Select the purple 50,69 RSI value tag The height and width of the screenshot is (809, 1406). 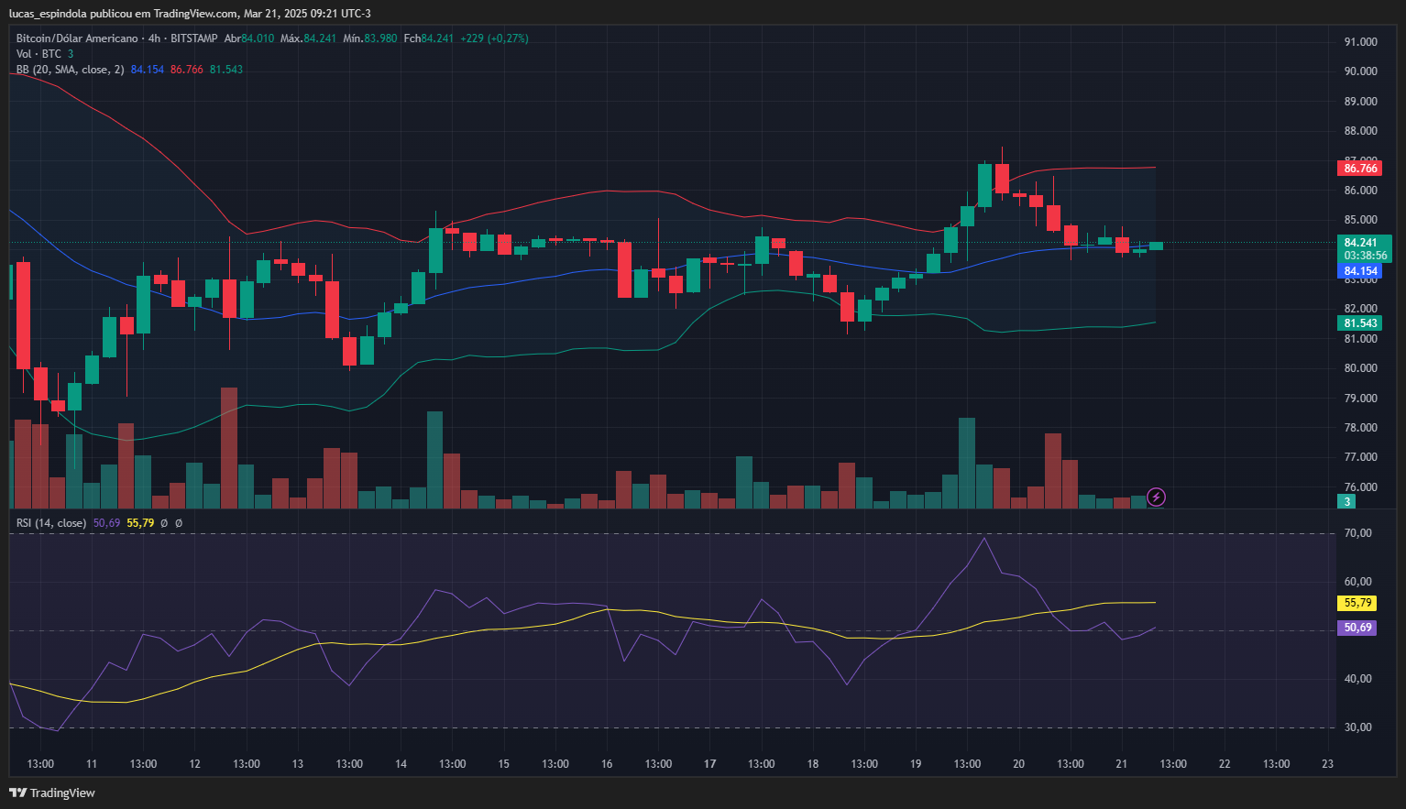pos(1357,628)
